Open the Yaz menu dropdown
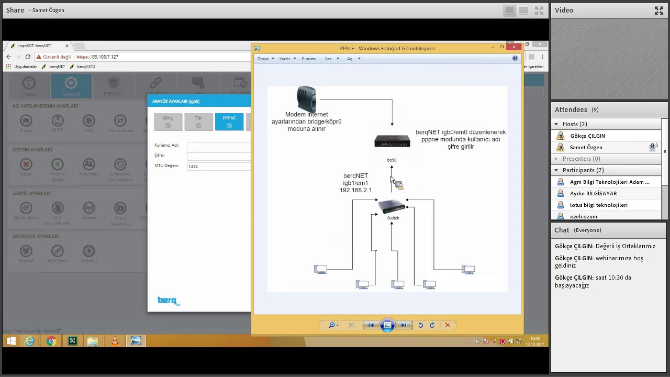Viewport: 670px width, 377px height. tap(331, 59)
